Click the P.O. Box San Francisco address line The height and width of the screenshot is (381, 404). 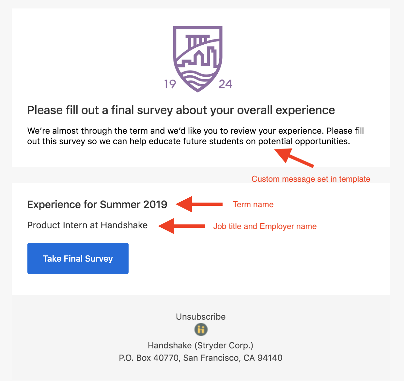click(x=201, y=358)
